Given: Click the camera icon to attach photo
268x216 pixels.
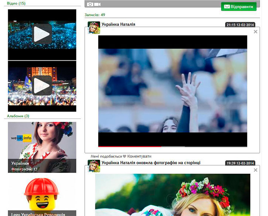Looking at the screenshot, I should 90,4.
